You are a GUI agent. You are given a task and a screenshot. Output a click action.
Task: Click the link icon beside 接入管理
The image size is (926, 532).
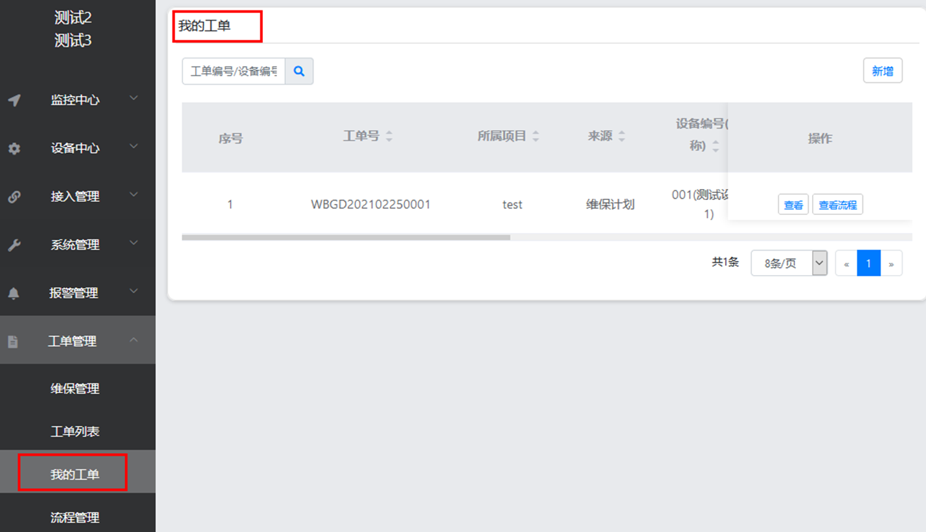[x=14, y=197]
